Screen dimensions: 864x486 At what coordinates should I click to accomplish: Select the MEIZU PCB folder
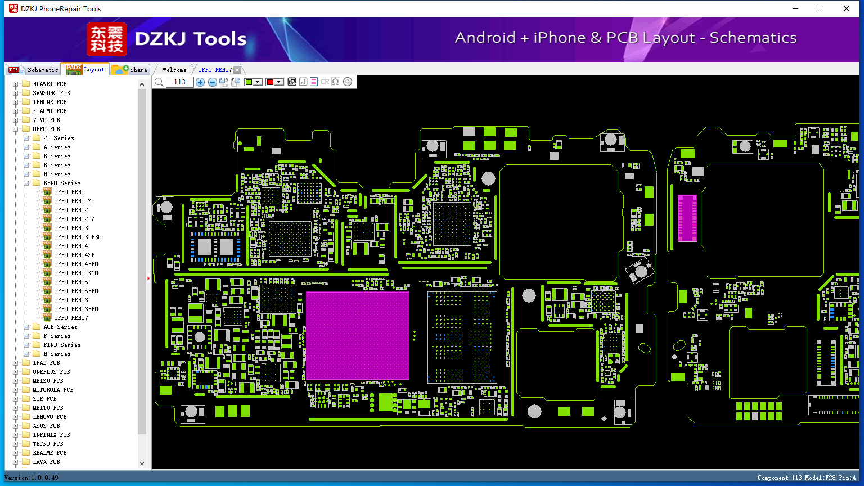coord(48,381)
